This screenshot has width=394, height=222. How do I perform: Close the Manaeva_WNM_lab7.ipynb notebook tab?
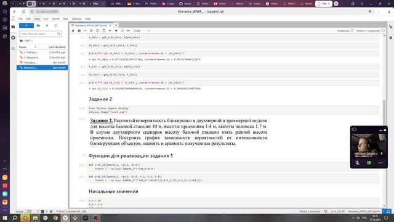coord(110,25)
